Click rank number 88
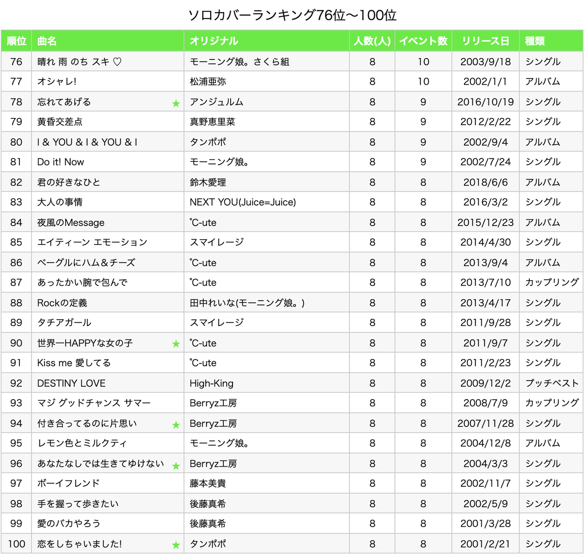 (x=16, y=303)
